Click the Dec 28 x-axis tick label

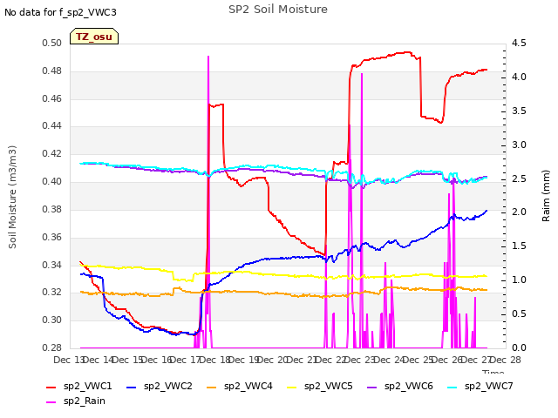click(507, 360)
